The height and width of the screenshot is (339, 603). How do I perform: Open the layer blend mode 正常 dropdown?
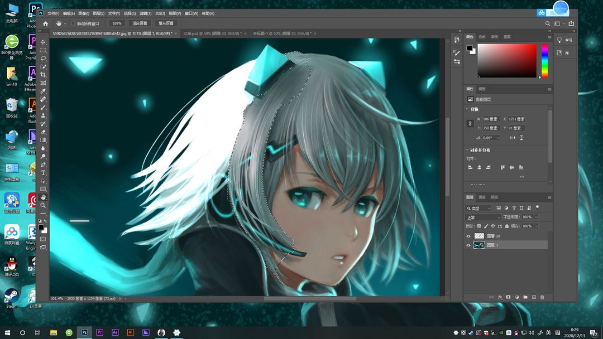(484, 217)
